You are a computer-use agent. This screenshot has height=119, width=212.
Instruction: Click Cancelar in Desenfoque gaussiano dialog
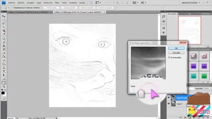(176, 53)
